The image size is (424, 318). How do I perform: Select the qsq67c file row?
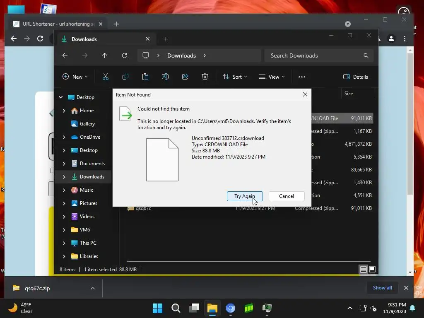(250, 209)
